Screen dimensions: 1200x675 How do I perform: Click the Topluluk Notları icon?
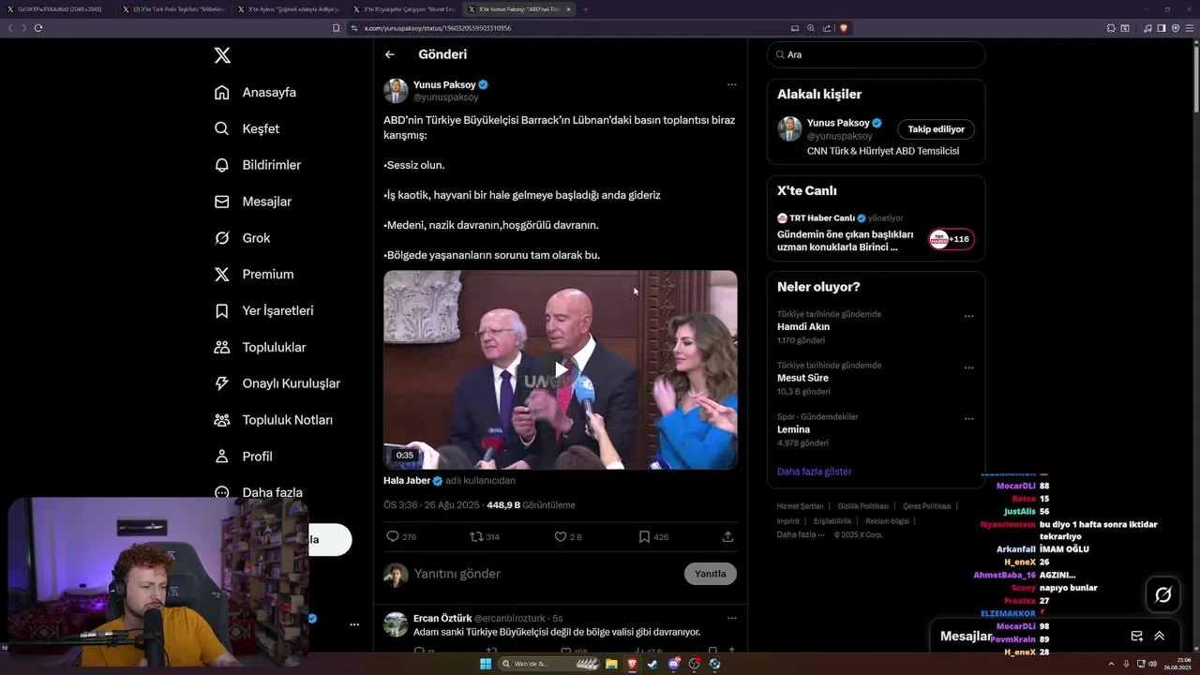[222, 420]
